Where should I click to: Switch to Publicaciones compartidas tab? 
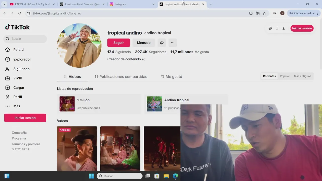pyautogui.click(x=121, y=77)
